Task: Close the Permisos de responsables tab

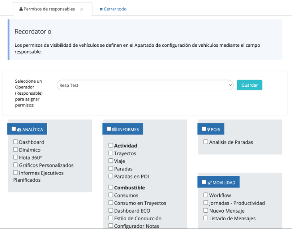Action: point(81,9)
